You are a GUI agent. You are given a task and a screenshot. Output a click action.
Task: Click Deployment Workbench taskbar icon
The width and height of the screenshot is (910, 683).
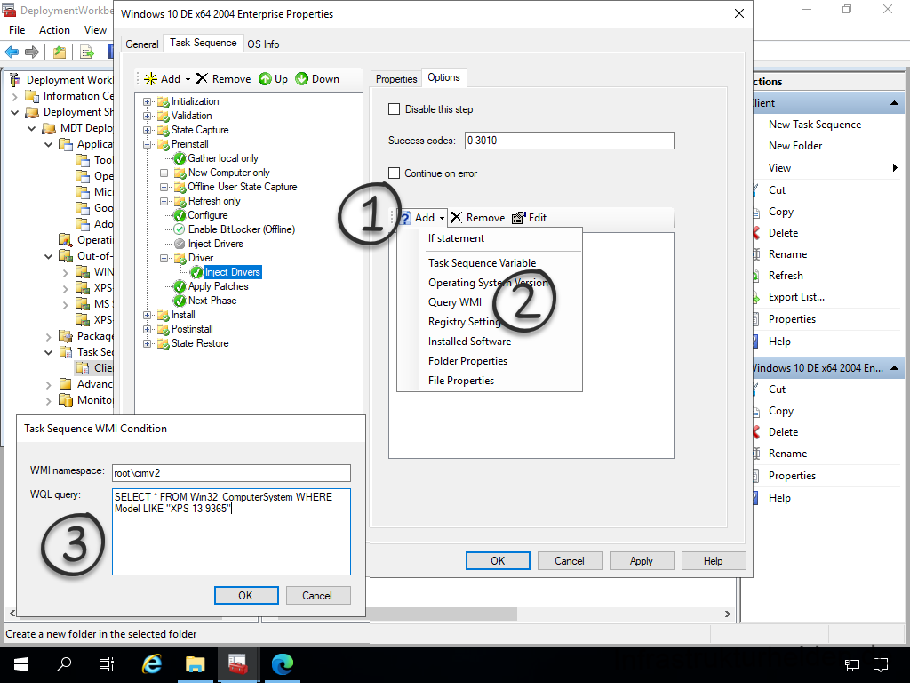[238, 663]
